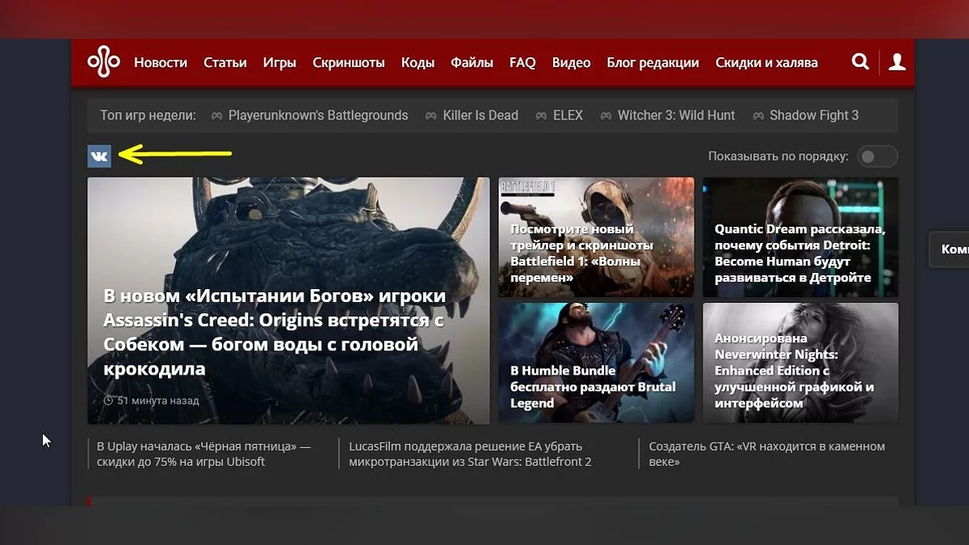Click the partially visible Ком side tab
The height and width of the screenshot is (545, 969).
coord(950,249)
